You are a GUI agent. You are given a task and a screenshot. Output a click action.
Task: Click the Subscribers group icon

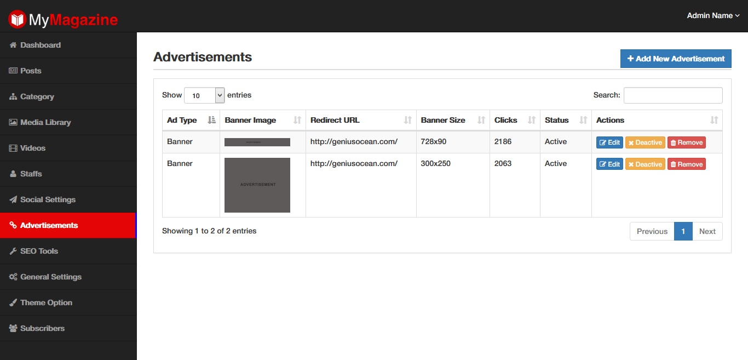click(x=13, y=328)
